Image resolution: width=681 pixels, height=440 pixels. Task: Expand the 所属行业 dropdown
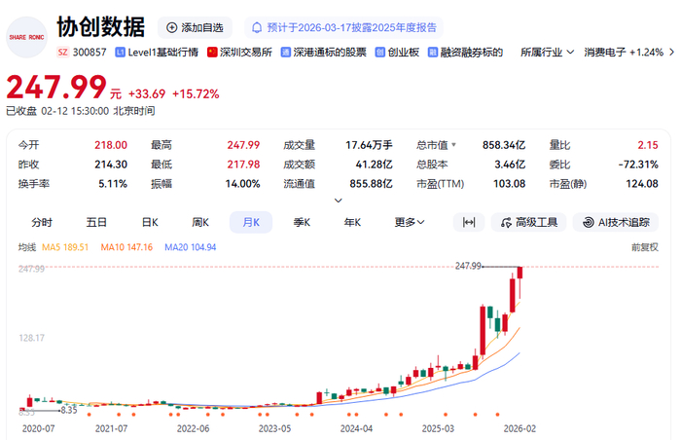[x=547, y=53]
